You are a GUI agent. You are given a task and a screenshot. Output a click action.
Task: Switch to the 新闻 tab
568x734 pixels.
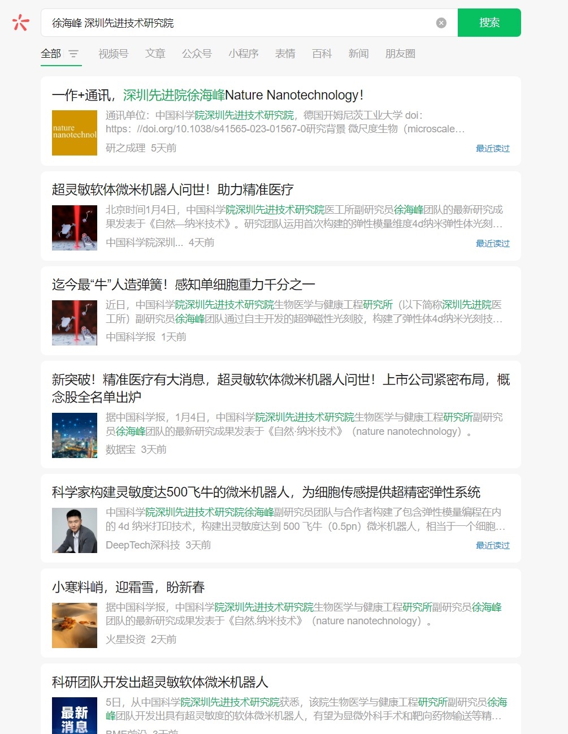[359, 54]
